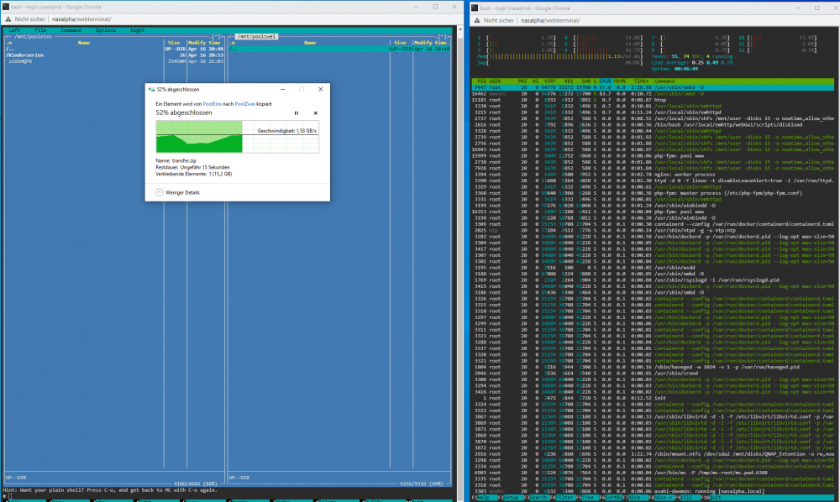Click the bash icon in right Chrome title bar
Image resolution: width=840 pixels, height=502 pixels.
pyautogui.click(x=475, y=8)
